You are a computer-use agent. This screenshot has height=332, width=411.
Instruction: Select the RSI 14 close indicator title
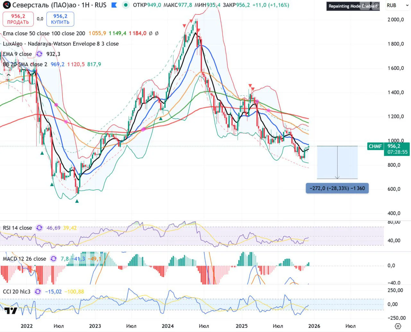(x=17, y=228)
